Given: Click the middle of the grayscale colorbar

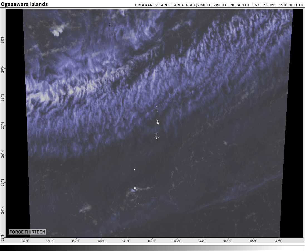Looking at the screenshot, I should point(152,248).
